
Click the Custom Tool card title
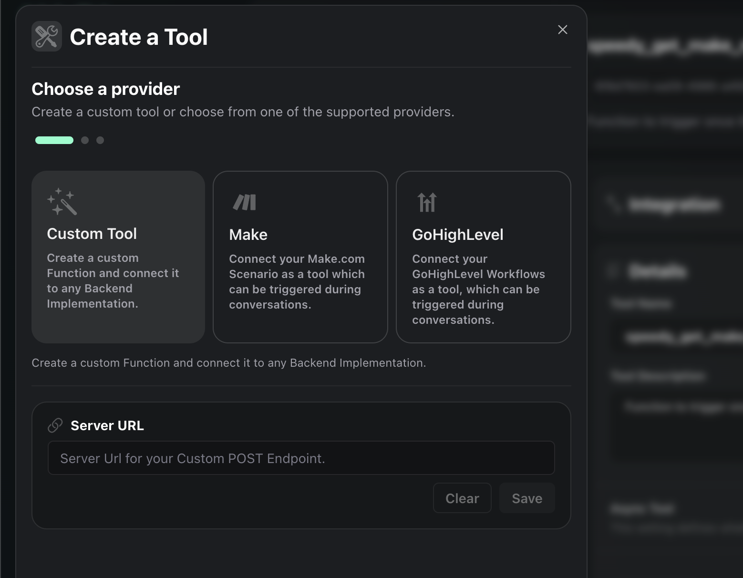tap(92, 234)
